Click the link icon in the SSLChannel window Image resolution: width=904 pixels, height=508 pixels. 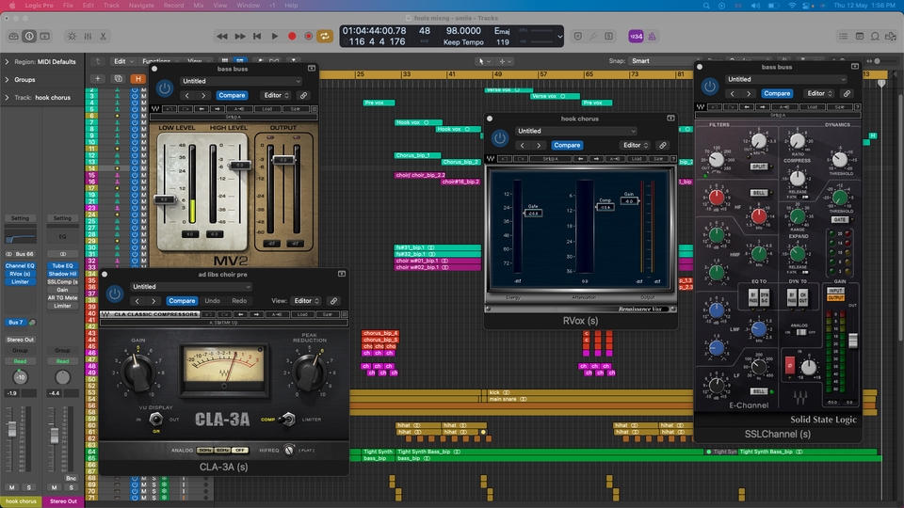click(847, 93)
